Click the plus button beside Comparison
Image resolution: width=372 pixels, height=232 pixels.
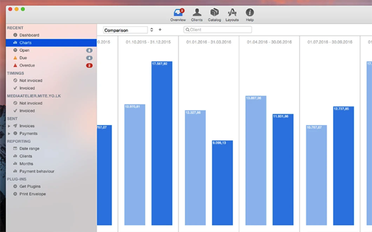160,30
